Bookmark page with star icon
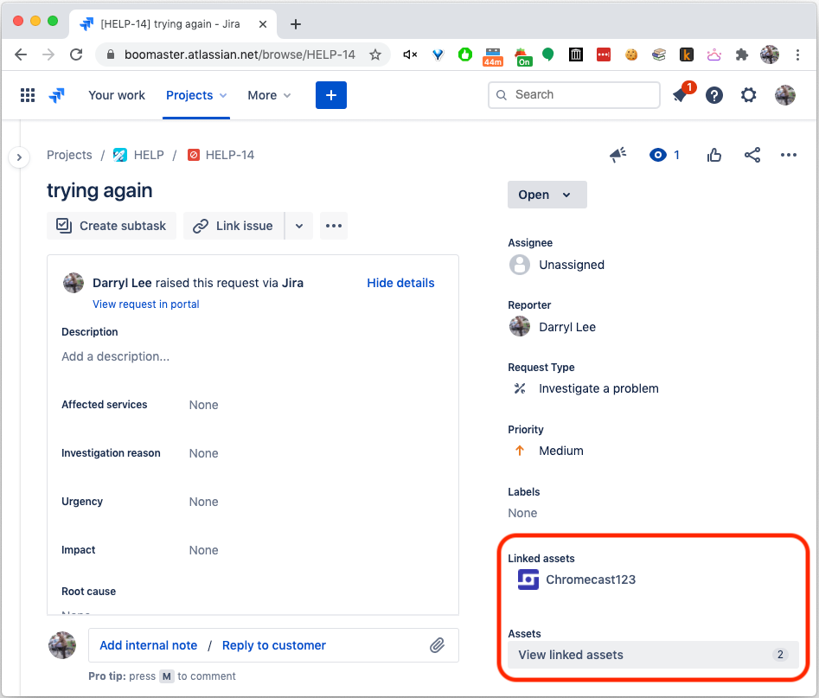The width and height of the screenshot is (819, 698). 375,54
